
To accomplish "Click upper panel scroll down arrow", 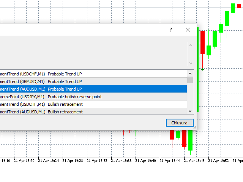I will (191, 63).
